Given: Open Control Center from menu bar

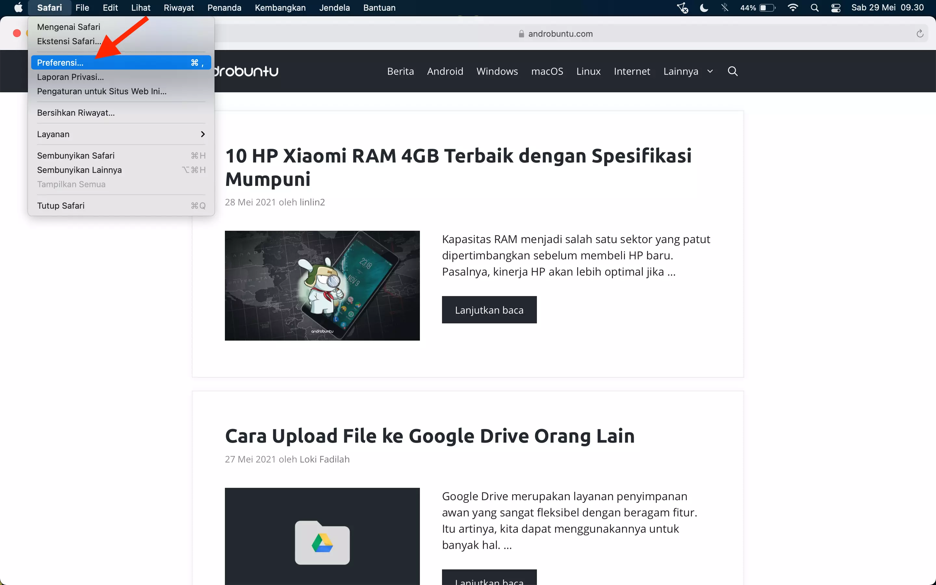Looking at the screenshot, I should click(836, 7).
